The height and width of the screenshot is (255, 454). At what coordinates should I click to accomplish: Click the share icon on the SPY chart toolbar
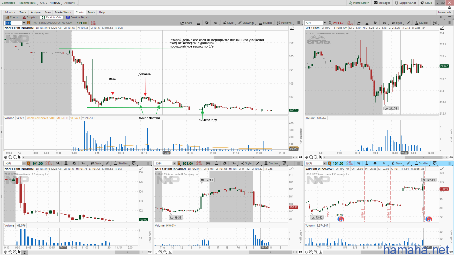coord(358,23)
